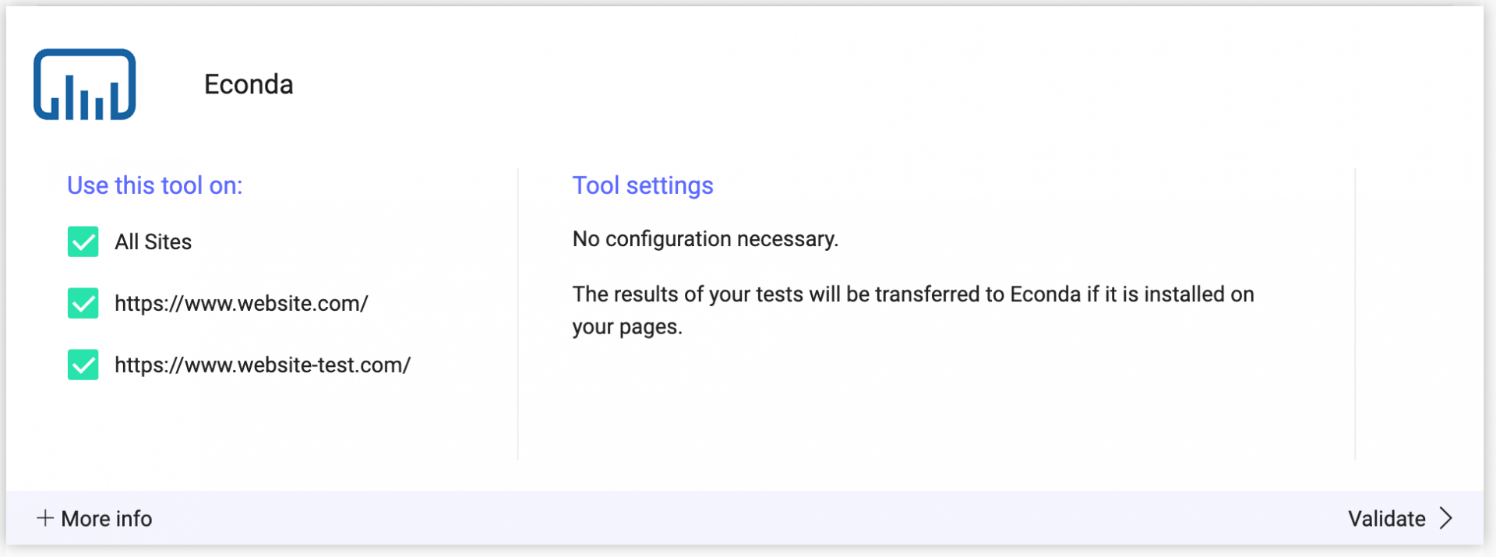The width and height of the screenshot is (1496, 557).
Task: Uncheck the All Sites checkbox
Action: [x=83, y=241]
